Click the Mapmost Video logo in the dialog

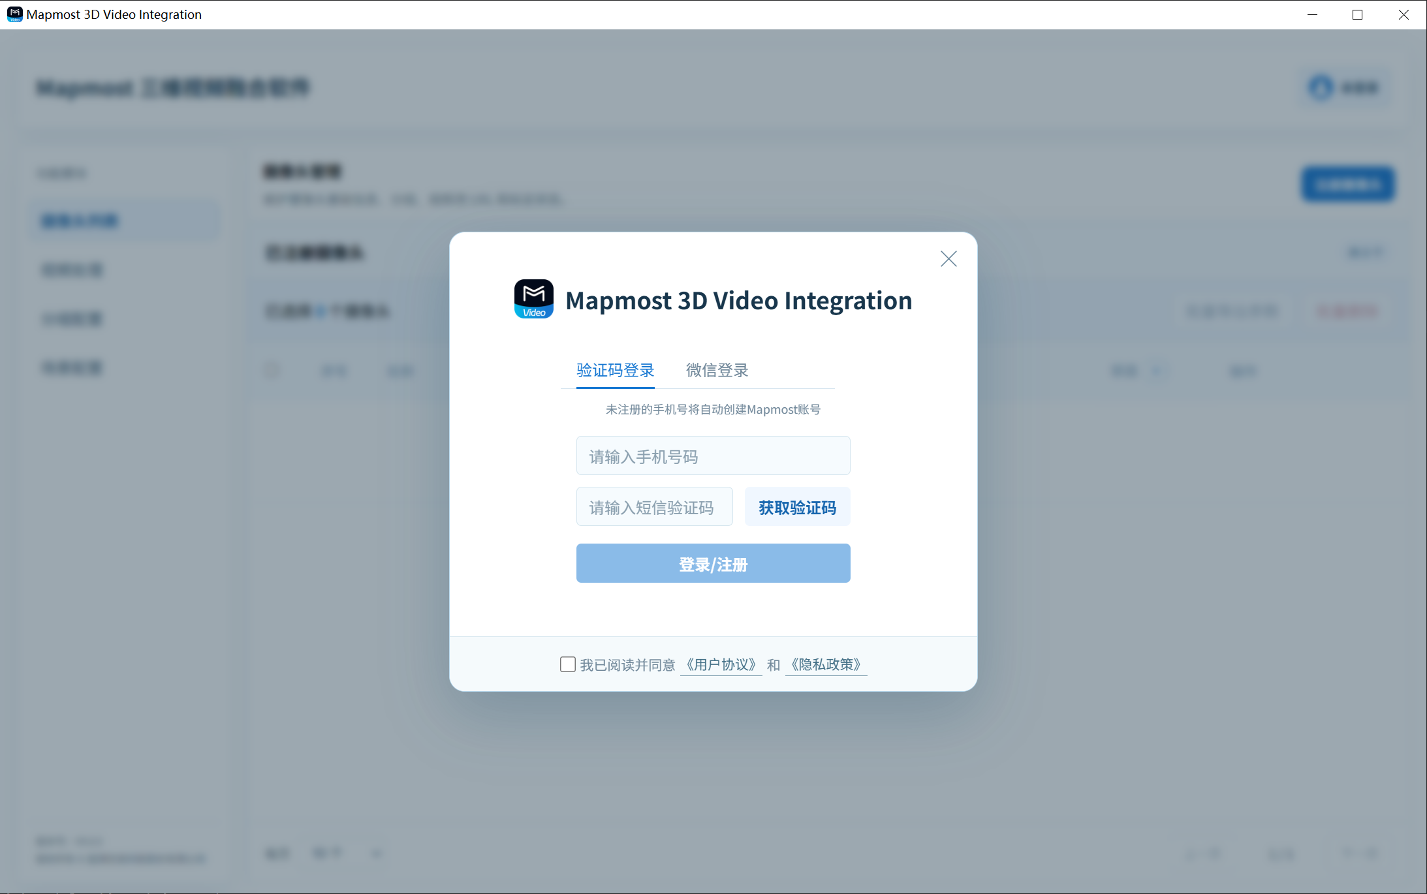tap(534, 299)
